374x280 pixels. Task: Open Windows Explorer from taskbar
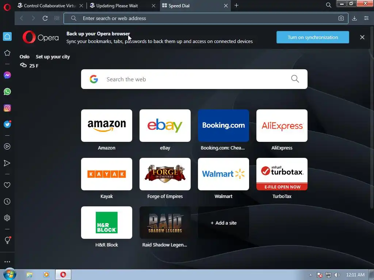pyautogui.click(x=29, y=275)
